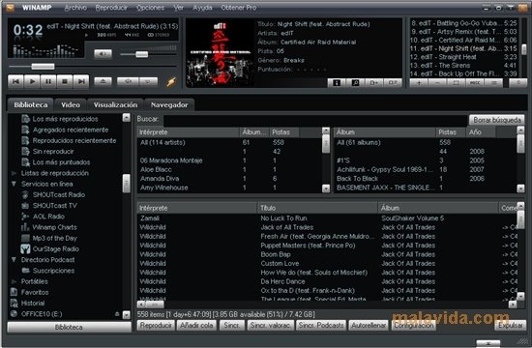Open Winamp Charts item
The image size is (532, 348).
click(54, 227)
